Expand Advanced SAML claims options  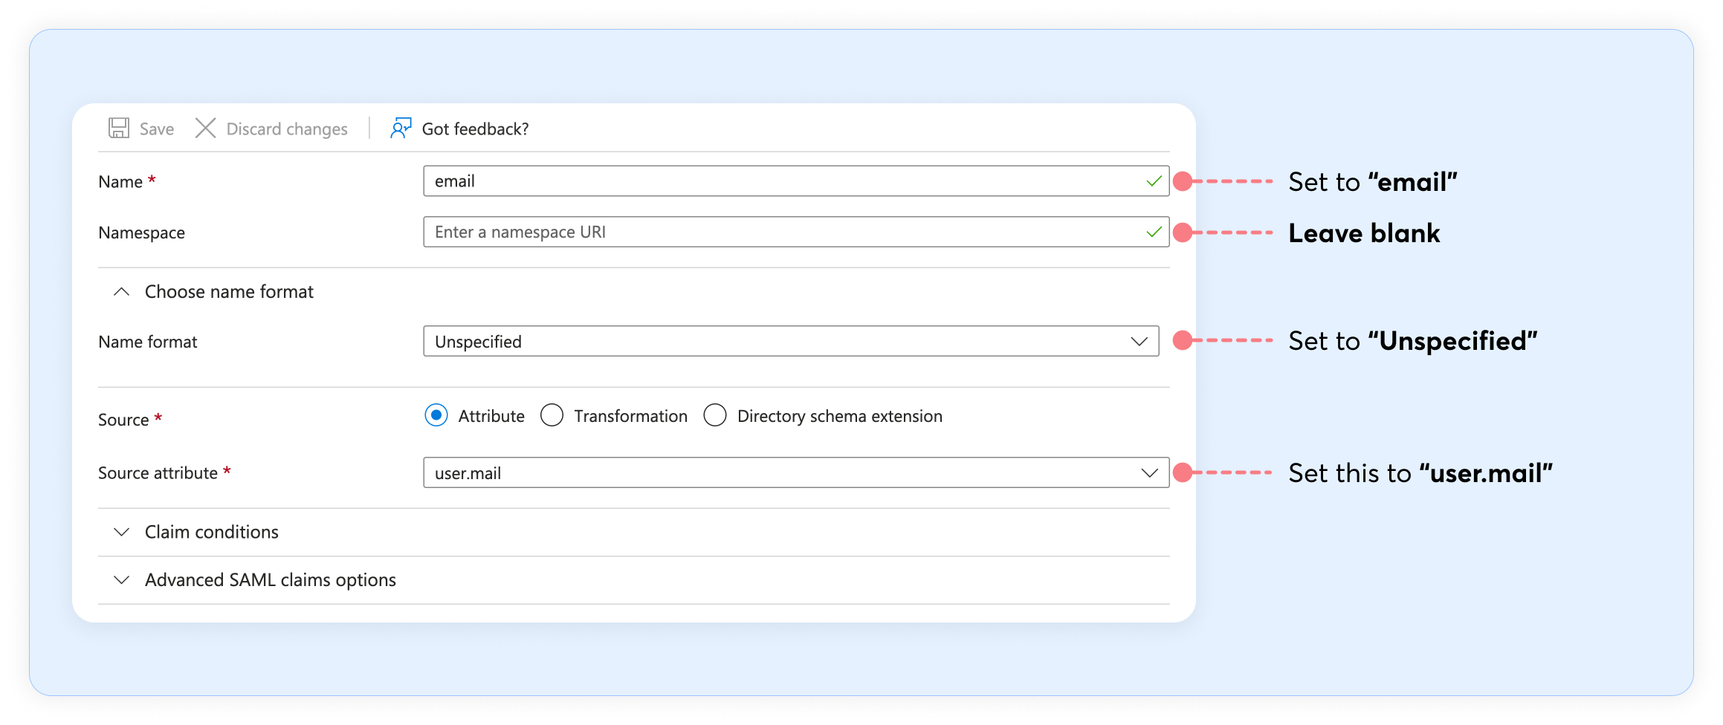(270, 580)
